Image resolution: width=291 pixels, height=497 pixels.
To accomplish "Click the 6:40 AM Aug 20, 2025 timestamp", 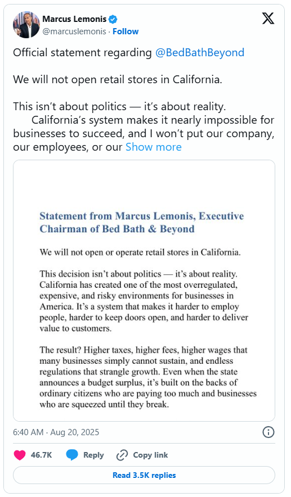I will [56, 432].
